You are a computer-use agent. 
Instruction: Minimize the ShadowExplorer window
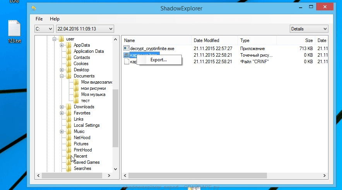(x=301, y=7)
